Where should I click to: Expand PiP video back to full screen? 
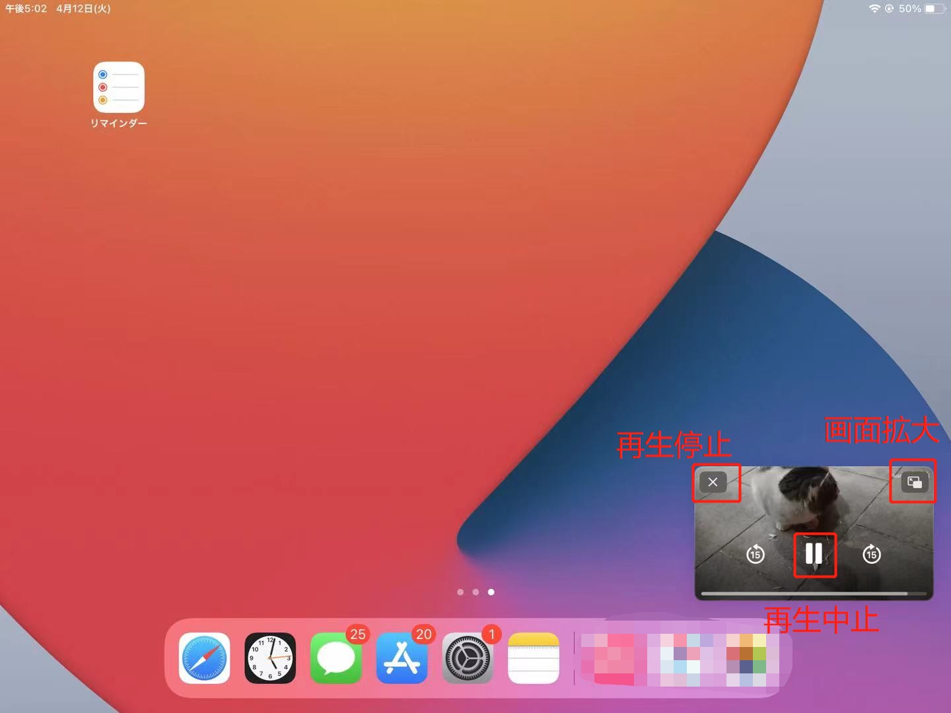tap(915, 482)
